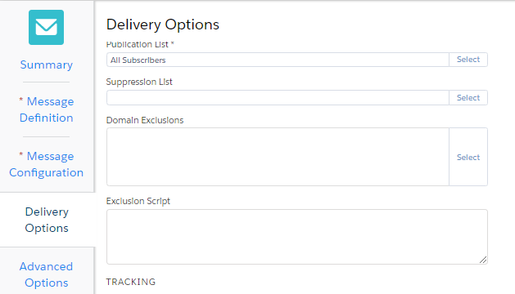Click the Exclusion Script label
The image size is (515, 294).
[x=138, y=201]
